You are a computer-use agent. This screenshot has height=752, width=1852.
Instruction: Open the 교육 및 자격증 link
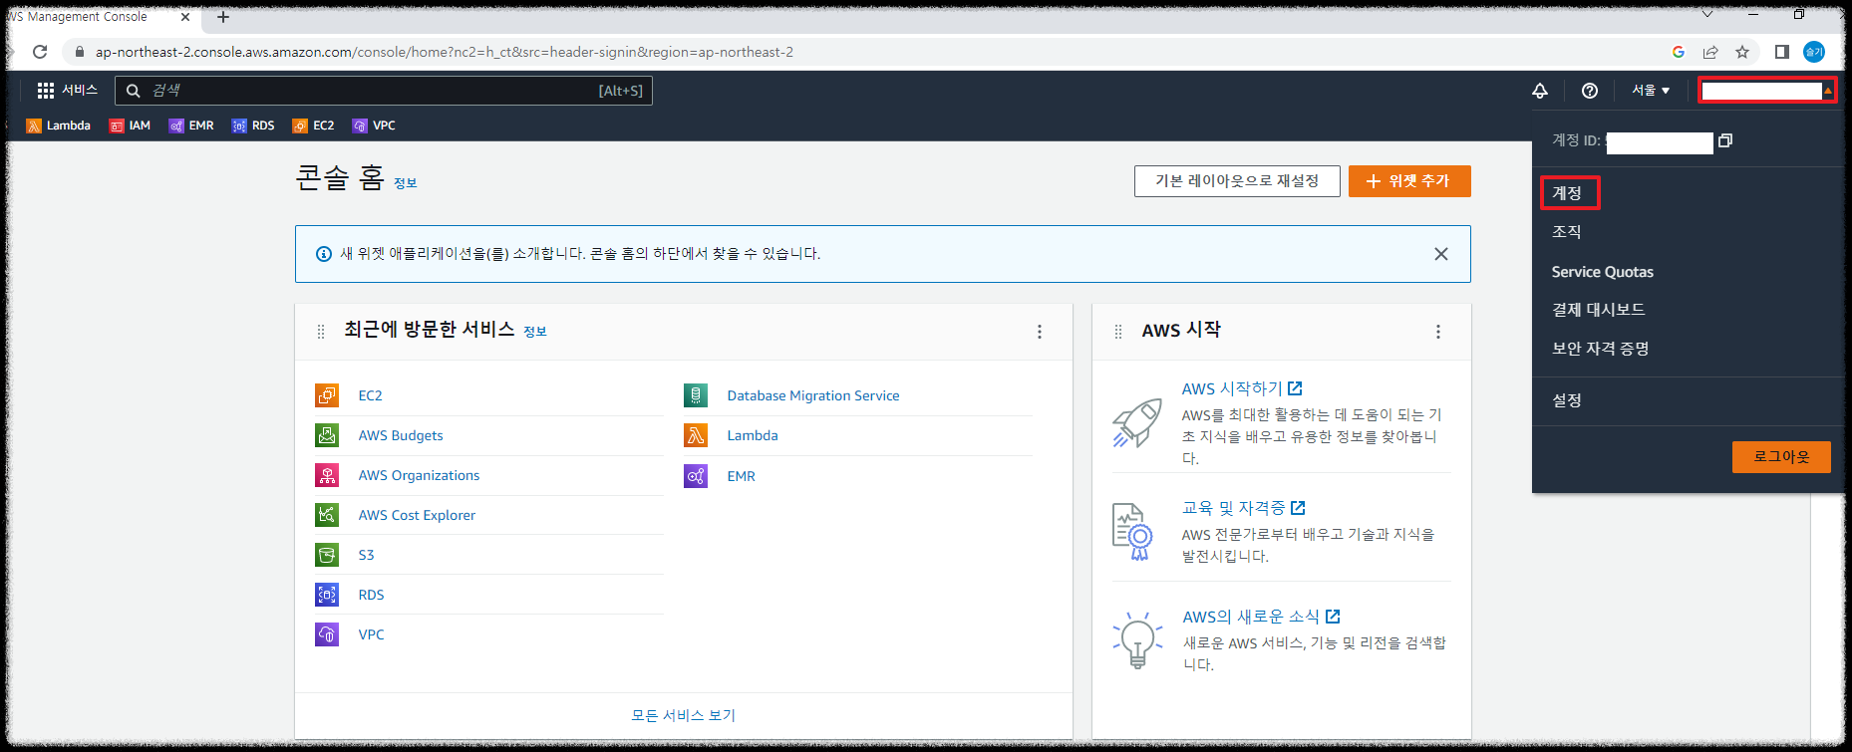pos(1244,508)
